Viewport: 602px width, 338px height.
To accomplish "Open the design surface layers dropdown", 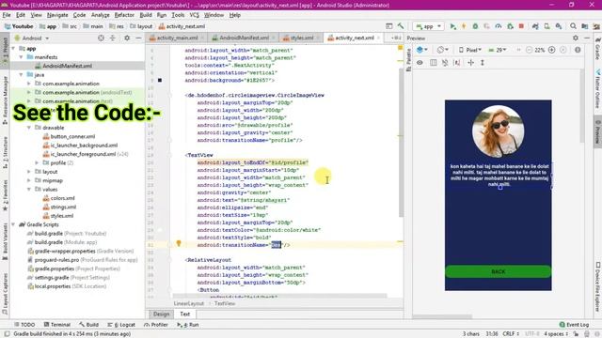I will pyautogui.click(x=422, y=50).
